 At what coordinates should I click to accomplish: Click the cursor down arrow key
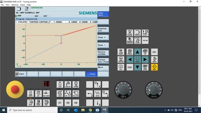tap(138, 67)
